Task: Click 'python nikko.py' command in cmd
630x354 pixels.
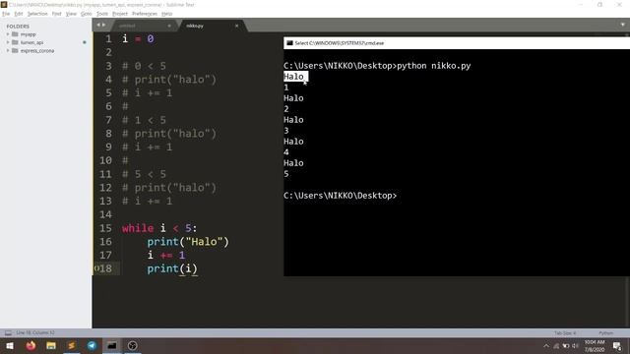Action: click(x=433, y=66)
